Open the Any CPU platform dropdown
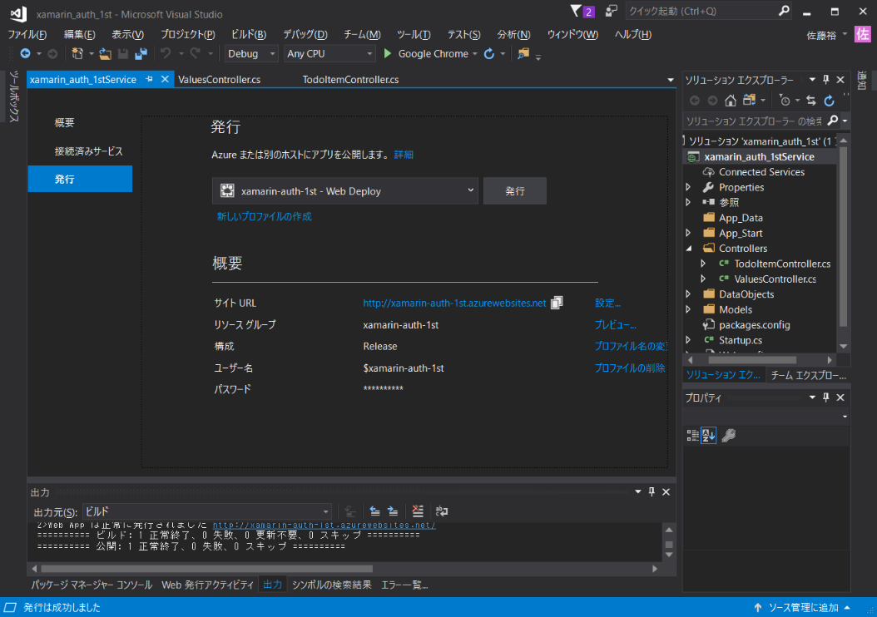Image resolution: width=877 pixels, height=617 pixels. (329, 54)
